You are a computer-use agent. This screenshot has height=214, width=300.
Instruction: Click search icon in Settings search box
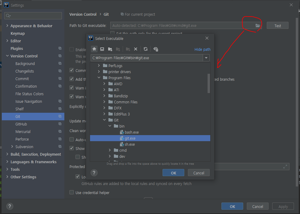pos(8,16)
